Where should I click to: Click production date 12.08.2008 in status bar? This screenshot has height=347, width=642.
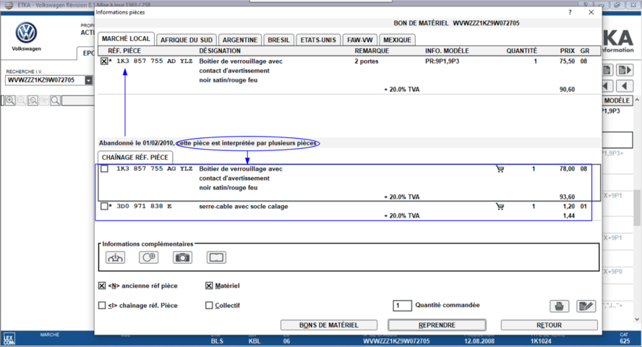[479, 341]
